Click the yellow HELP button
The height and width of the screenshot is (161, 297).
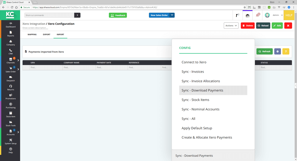(x=289, y=15)
